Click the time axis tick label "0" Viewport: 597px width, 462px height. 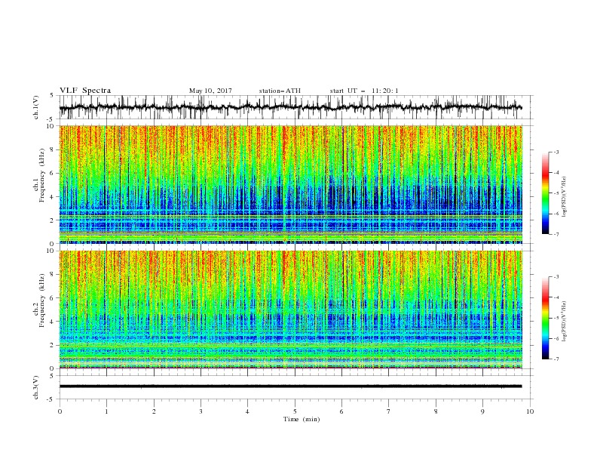60,411
